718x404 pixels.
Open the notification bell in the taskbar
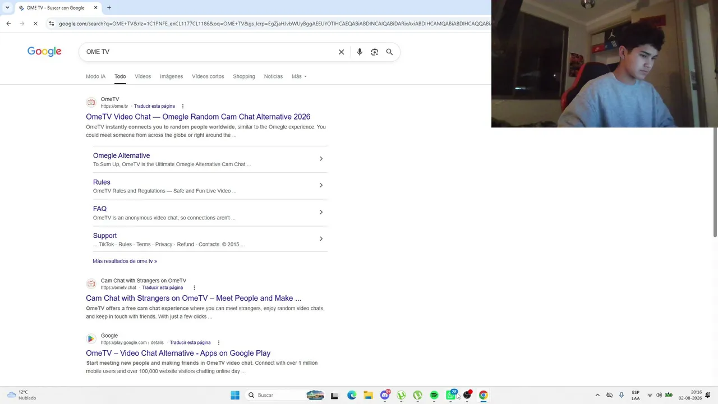click(x=708, y=395)
